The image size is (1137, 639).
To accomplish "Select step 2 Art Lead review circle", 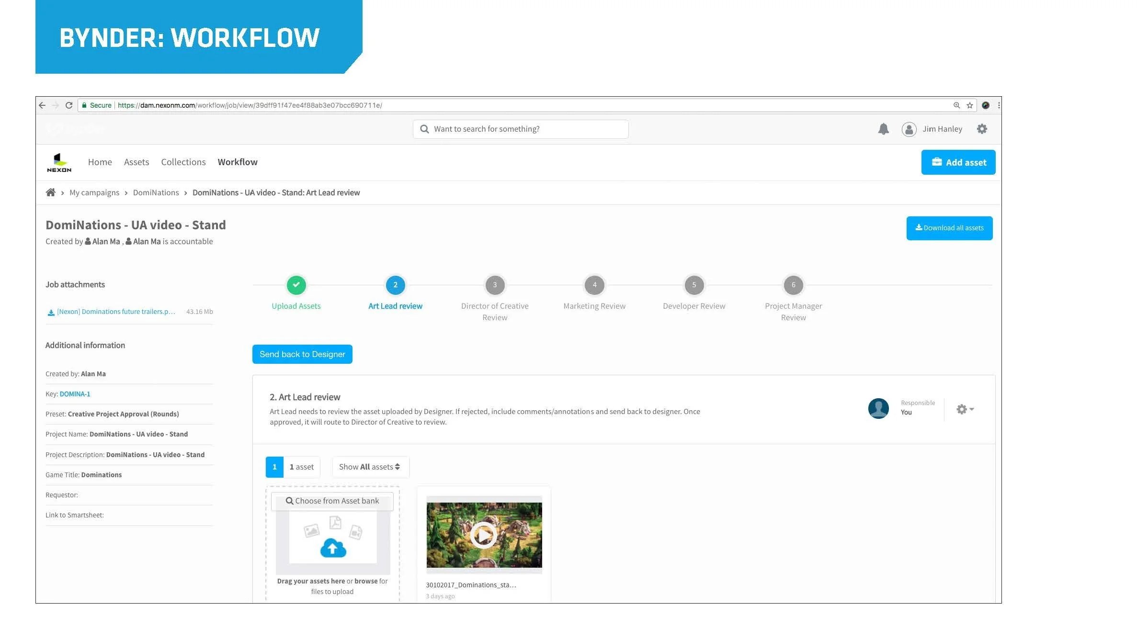I will point(396,285).
